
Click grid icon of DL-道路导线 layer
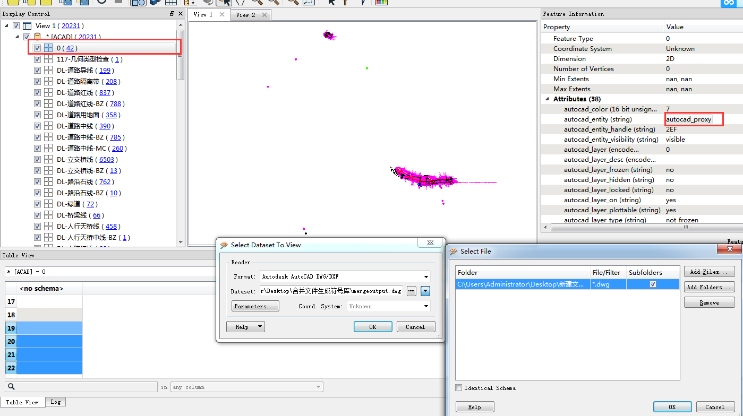click(x=48, y=70)
